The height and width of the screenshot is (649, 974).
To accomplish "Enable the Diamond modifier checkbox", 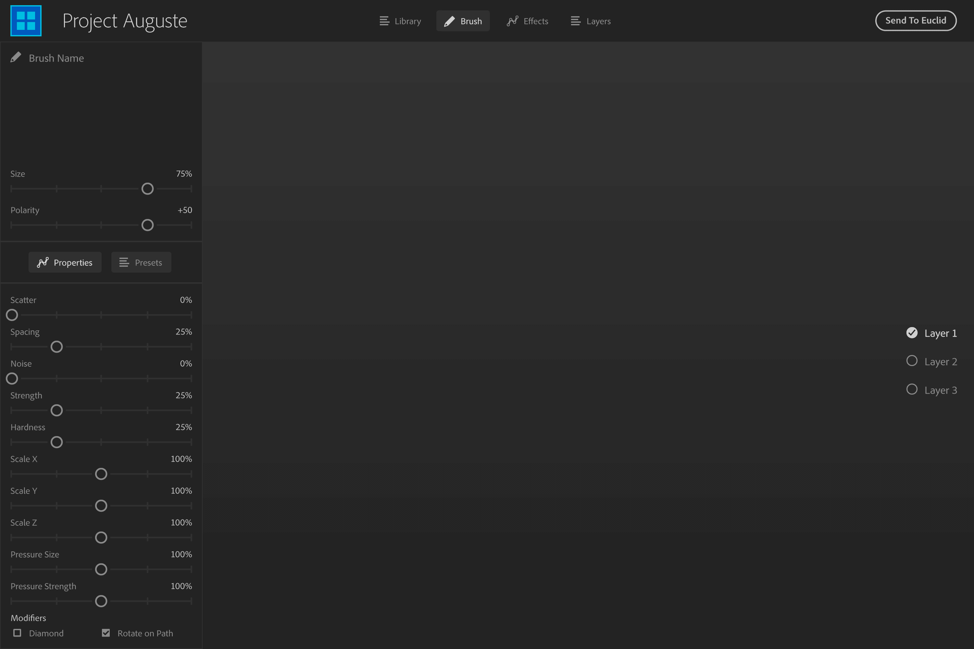I will pos(17,633).
